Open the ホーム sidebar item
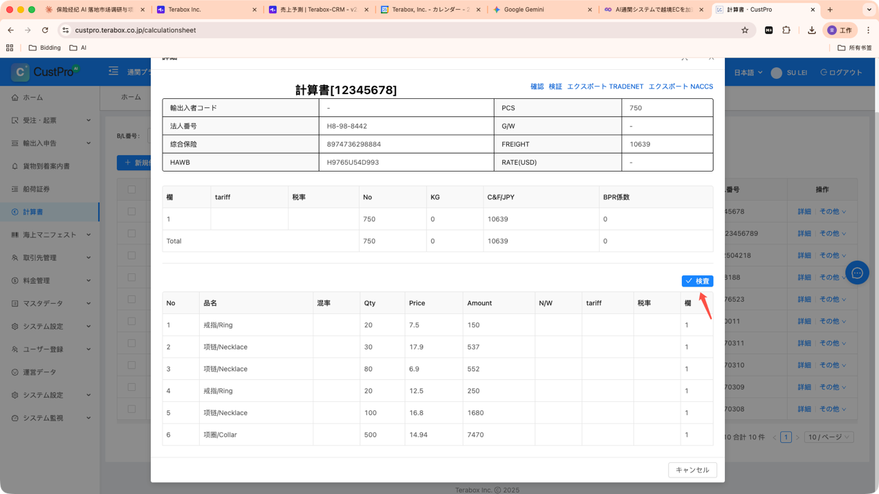This screenshot has height=494, width=879. coord(50,98)
